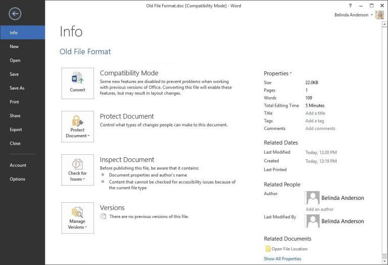This screenshot has width=388, height=265.
Task: Open Word Options
Action: [23, 179]
